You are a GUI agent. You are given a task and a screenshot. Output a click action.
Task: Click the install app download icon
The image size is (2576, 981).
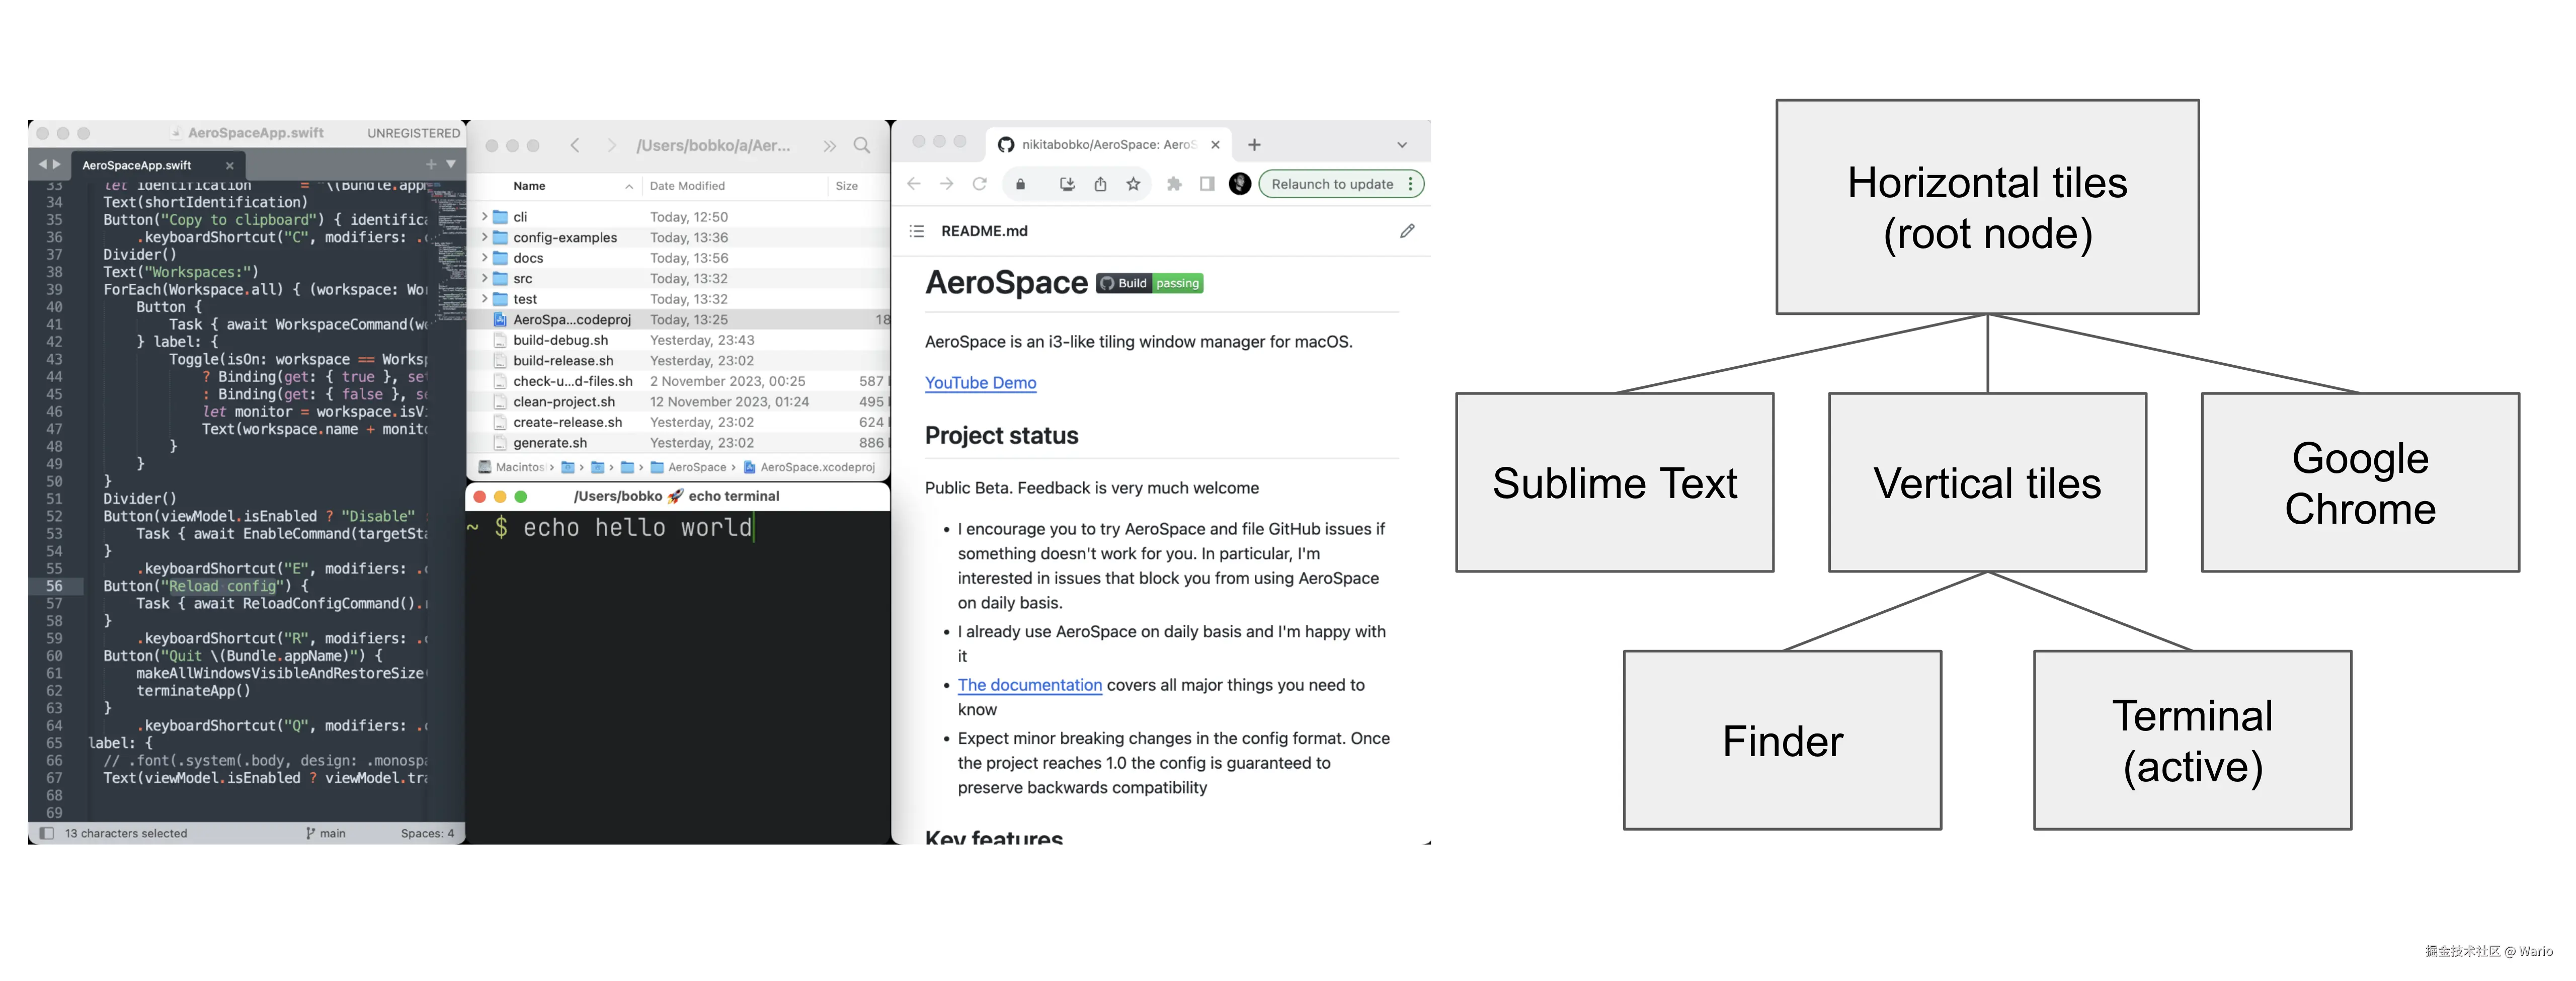1067,184
